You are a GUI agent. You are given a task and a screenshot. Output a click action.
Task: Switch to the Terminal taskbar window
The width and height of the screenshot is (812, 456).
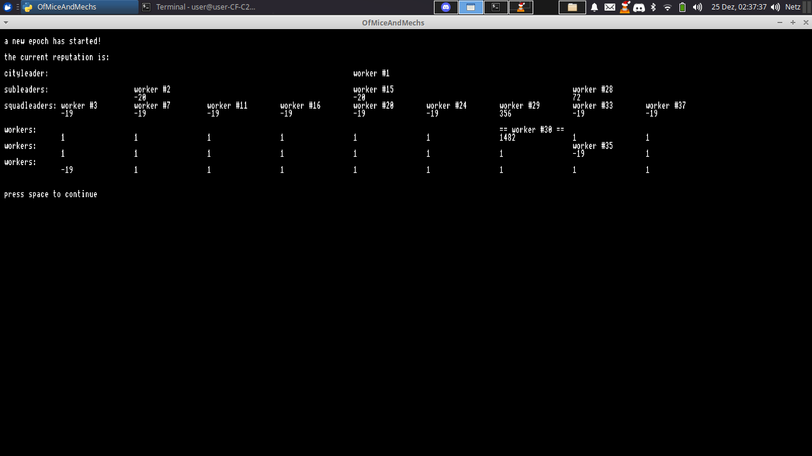(x=199, y=7)
